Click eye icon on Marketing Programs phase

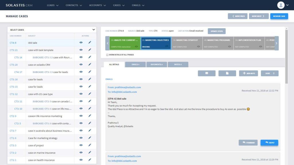click(229, 47)
